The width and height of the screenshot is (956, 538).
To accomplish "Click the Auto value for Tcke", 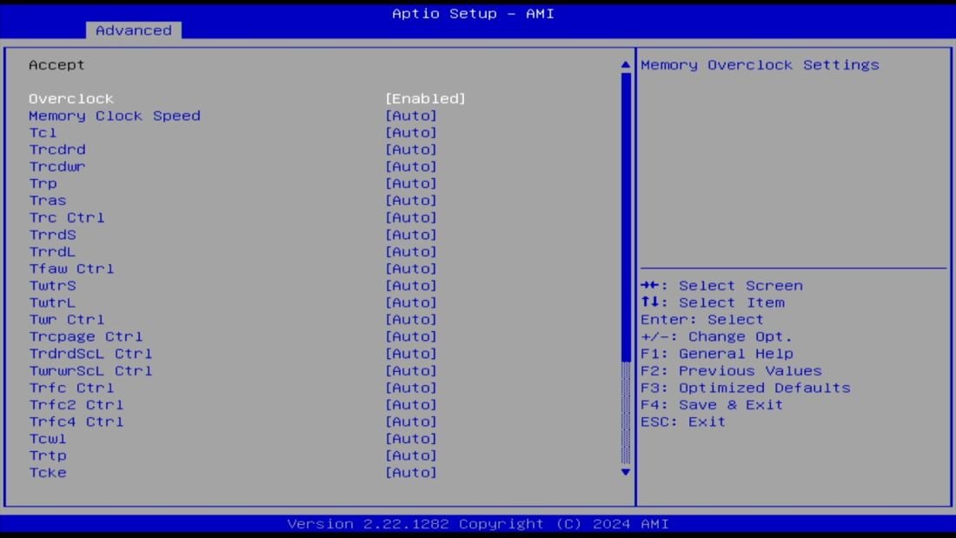I will 411,473.
